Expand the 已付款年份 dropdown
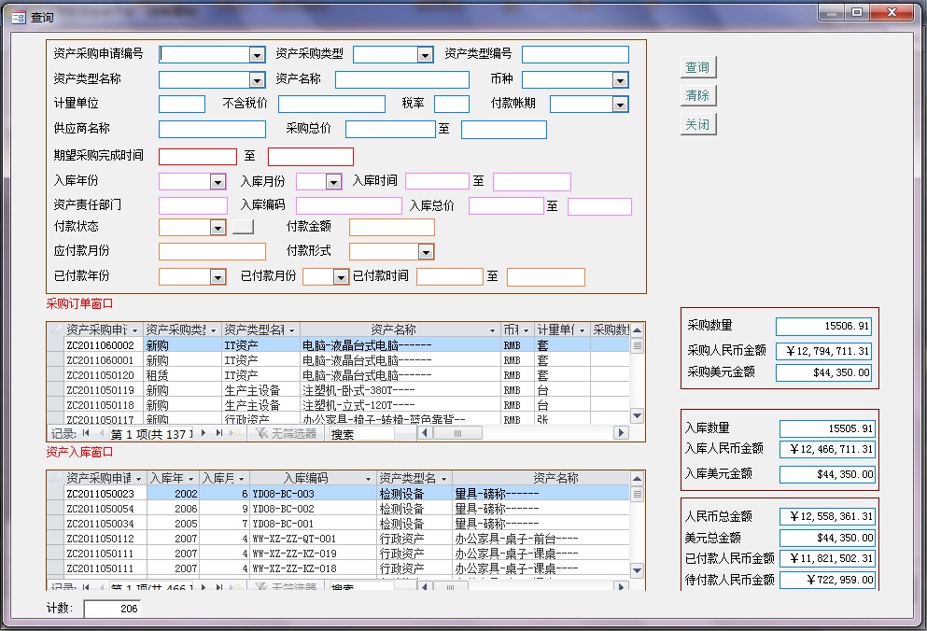The image size is (927, 631). click(218, 277)
